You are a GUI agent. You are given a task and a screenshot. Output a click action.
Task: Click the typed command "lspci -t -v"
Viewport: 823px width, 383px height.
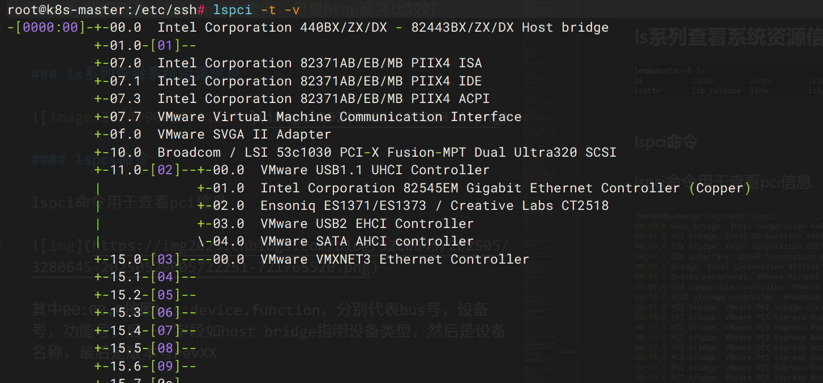[x=256, y=10]
